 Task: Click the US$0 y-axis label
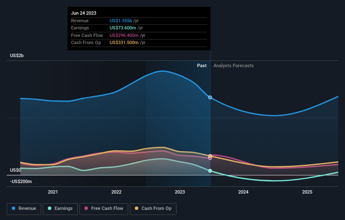tap(16, 170)
